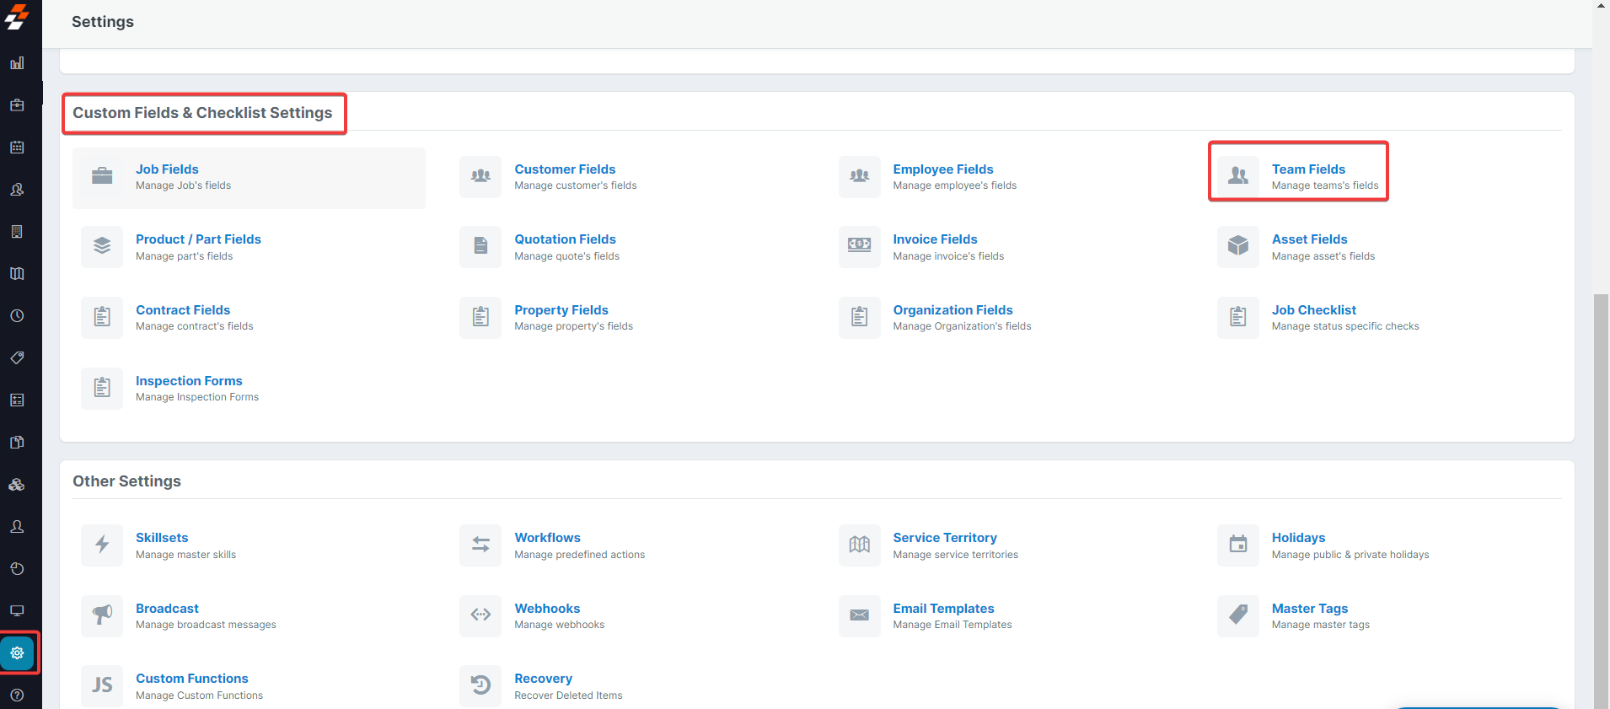The height and width of the screenshot is (709, 1610).
Task: Open Email Templates settings
Action: point(943,609)
